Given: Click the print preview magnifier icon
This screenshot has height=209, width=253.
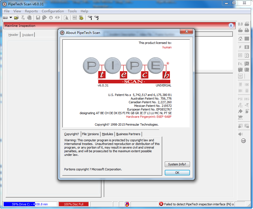Looking at the screenshot, I should coord(66,18).
